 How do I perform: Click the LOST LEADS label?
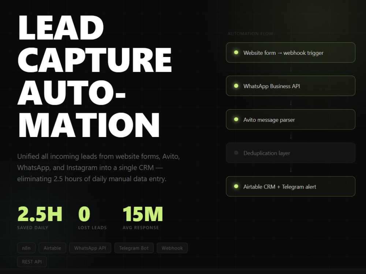(x=93, y=228)
